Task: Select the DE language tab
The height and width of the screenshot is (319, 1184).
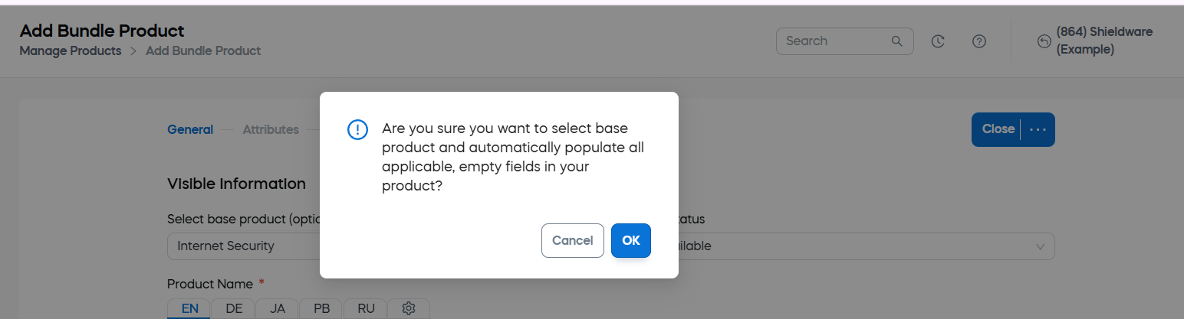Action: point(234,308)
